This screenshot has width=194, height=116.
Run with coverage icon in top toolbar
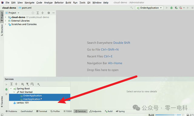coord(176,8)
